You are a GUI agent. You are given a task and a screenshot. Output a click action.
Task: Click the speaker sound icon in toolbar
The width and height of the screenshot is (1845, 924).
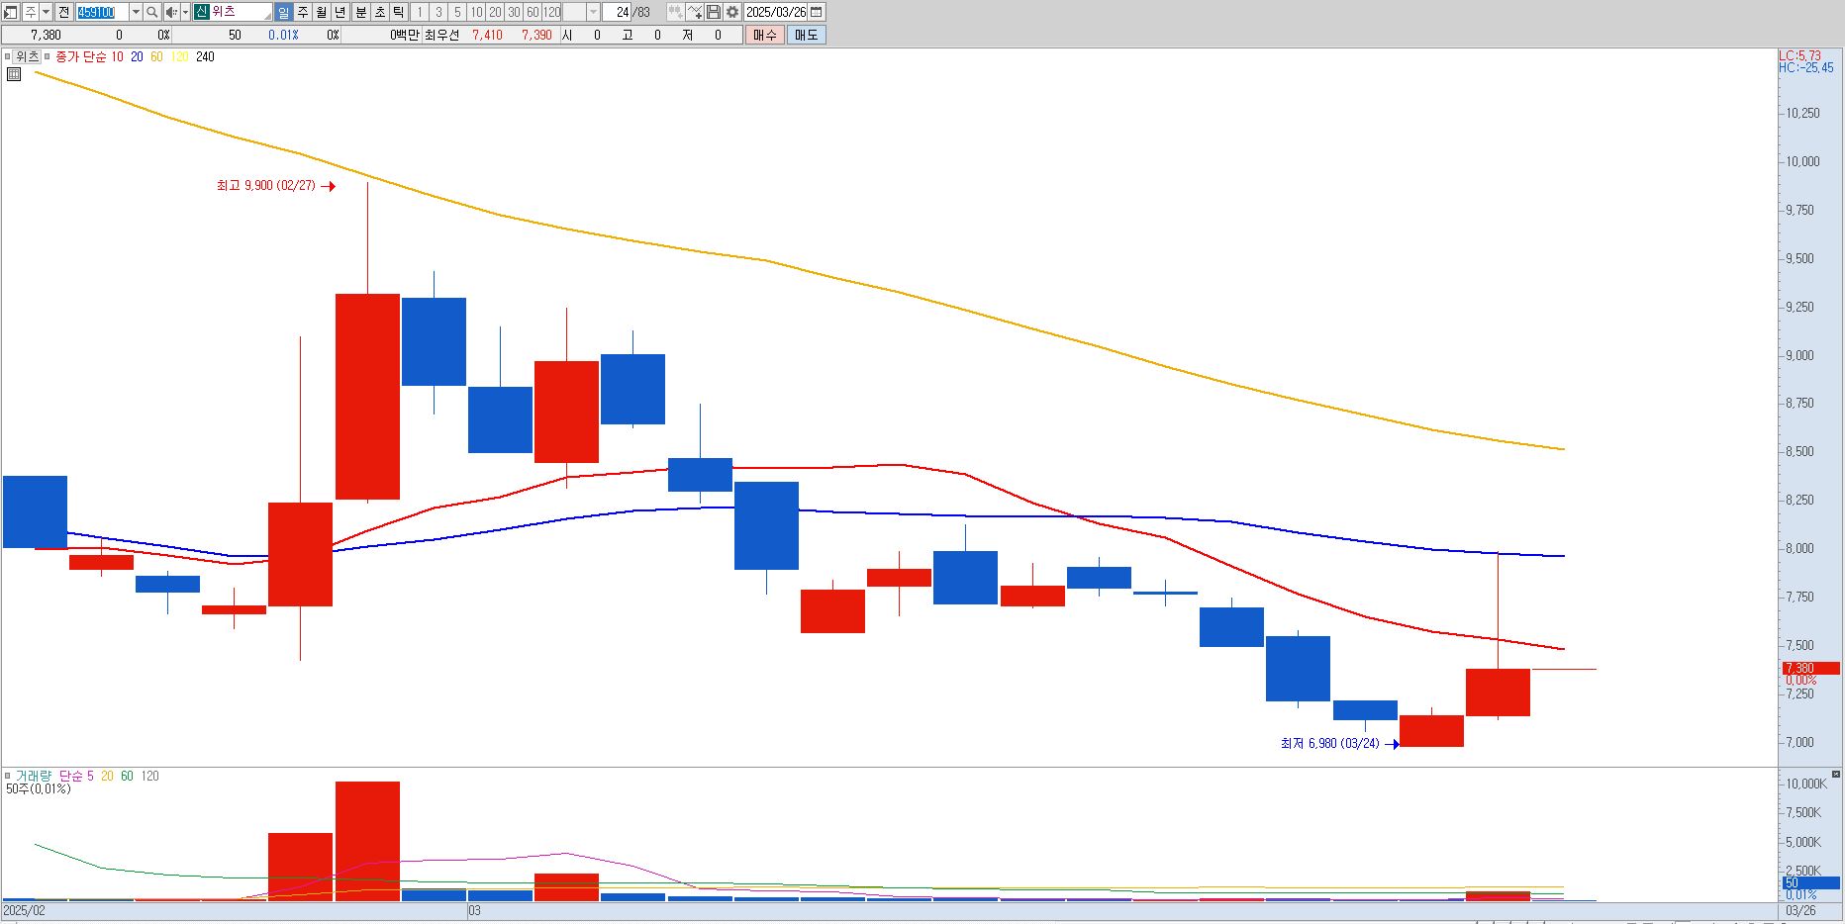[x=171, y=12]
